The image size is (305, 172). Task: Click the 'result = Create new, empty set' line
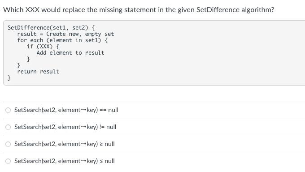click(x=65, y=34)
